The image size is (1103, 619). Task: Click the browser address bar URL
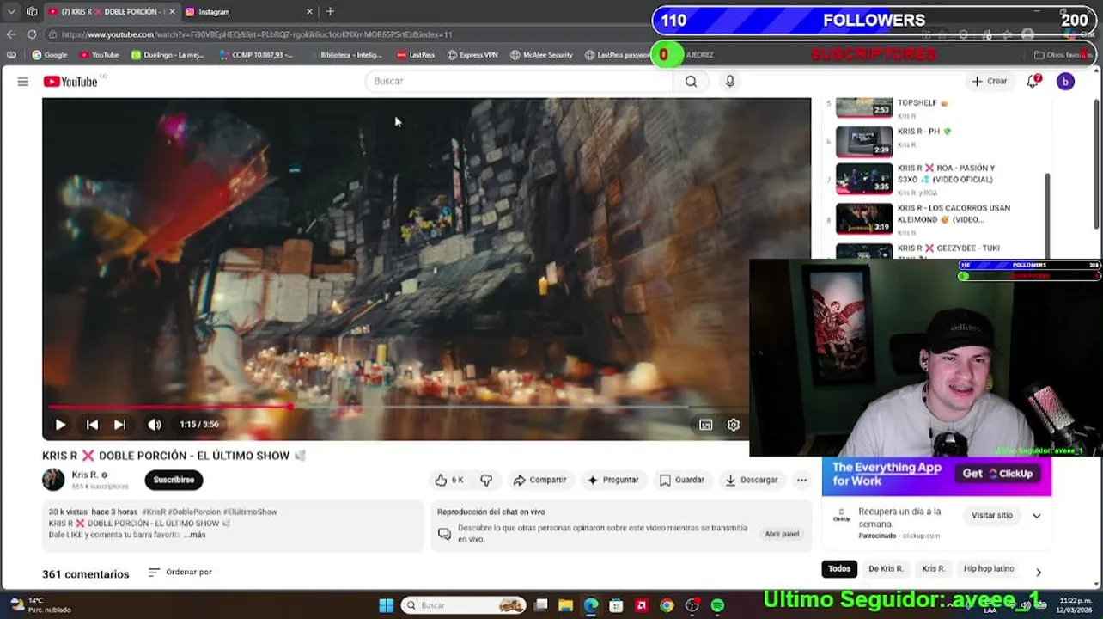tap(257, 34)
